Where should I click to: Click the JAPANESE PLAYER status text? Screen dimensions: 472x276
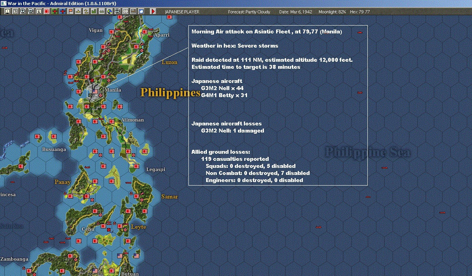182,12
